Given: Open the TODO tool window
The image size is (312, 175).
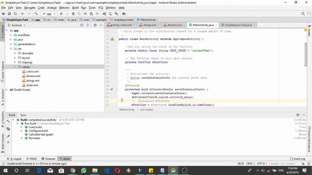Looking at the screenshot, I should point(31,159).
